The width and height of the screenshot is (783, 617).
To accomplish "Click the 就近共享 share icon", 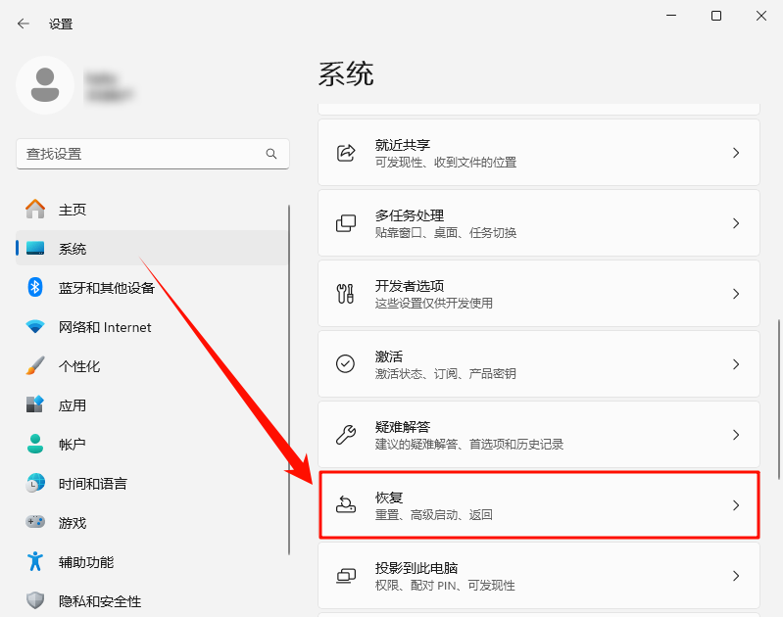I will pos(346,153).
